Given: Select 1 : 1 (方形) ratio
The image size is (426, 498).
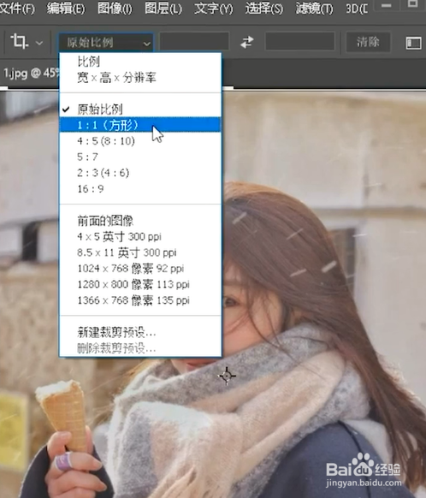Looking at the screenshot, I should pos(140,125).
